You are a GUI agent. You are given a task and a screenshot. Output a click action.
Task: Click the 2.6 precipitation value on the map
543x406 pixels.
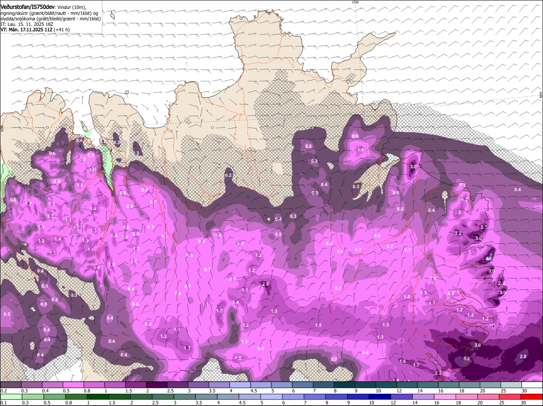point(266,284)
